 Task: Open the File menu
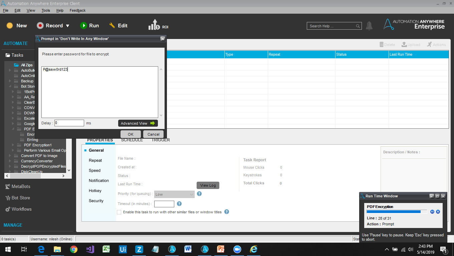[x=6, y=10]
